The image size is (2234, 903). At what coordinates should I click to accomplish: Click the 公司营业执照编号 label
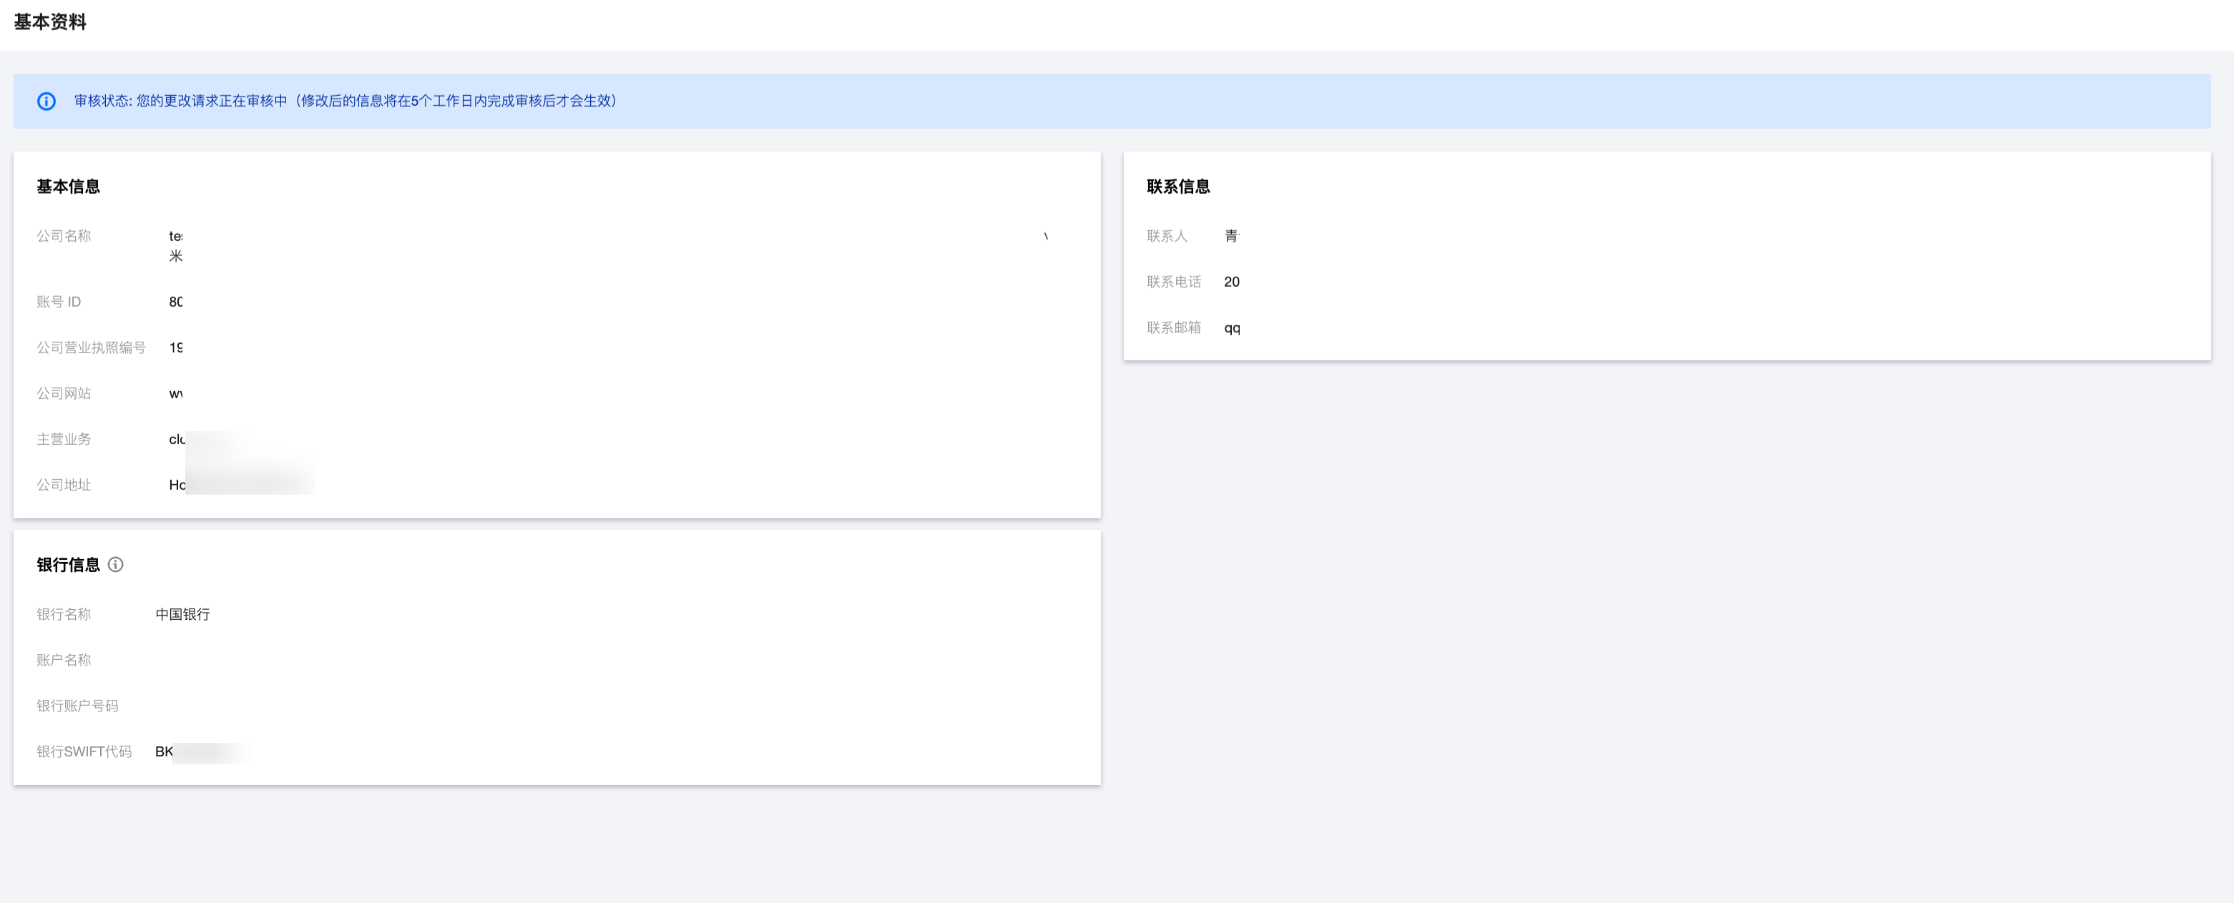[x=91, y=347]
